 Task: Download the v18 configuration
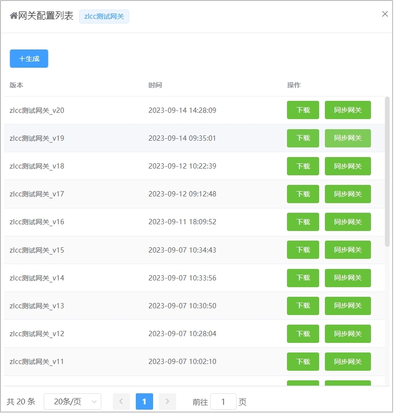(303, 166)
